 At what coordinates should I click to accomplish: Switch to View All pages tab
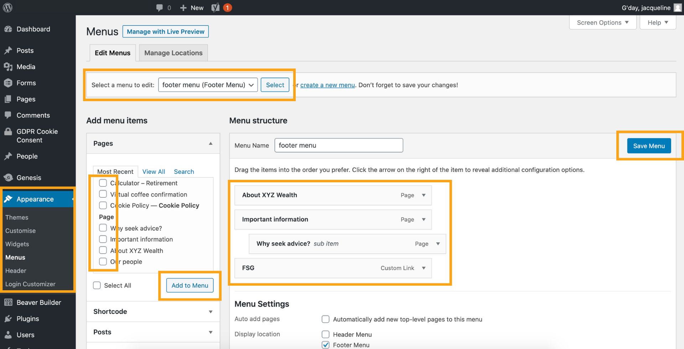click(154, 172)
